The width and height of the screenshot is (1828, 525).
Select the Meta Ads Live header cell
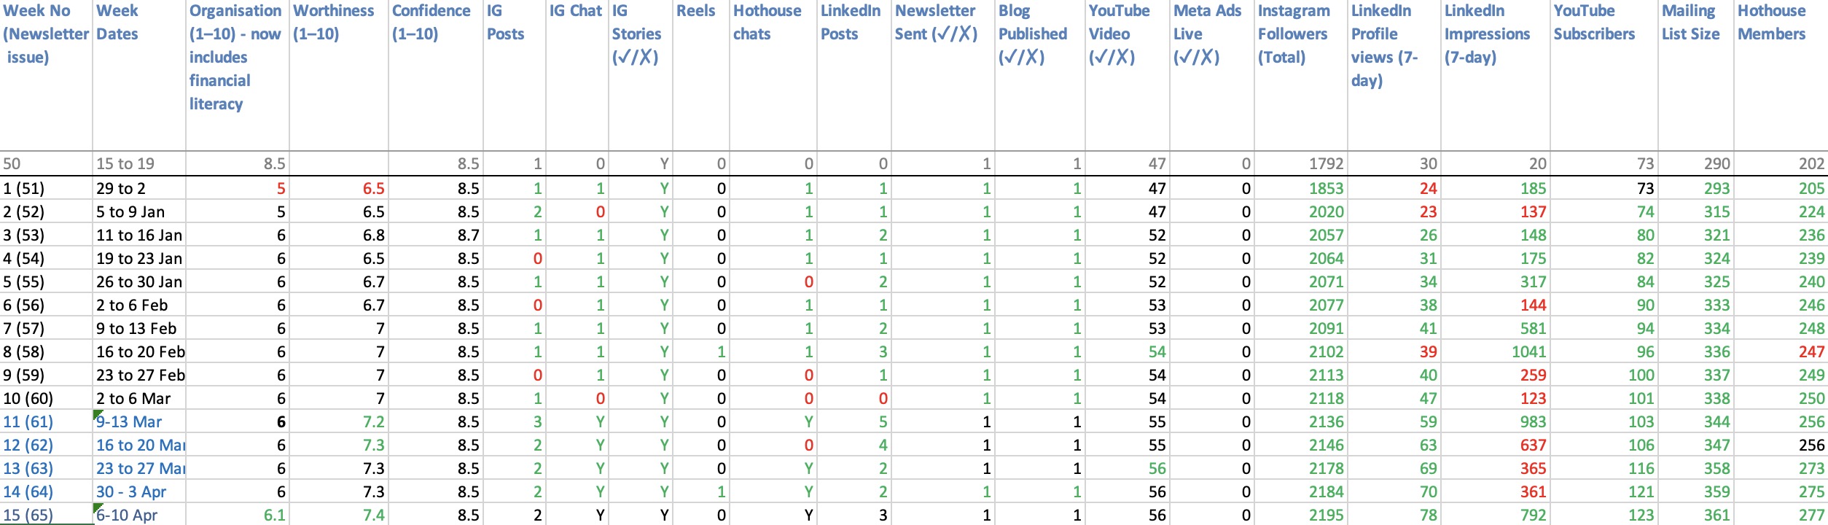(1211, 75)
